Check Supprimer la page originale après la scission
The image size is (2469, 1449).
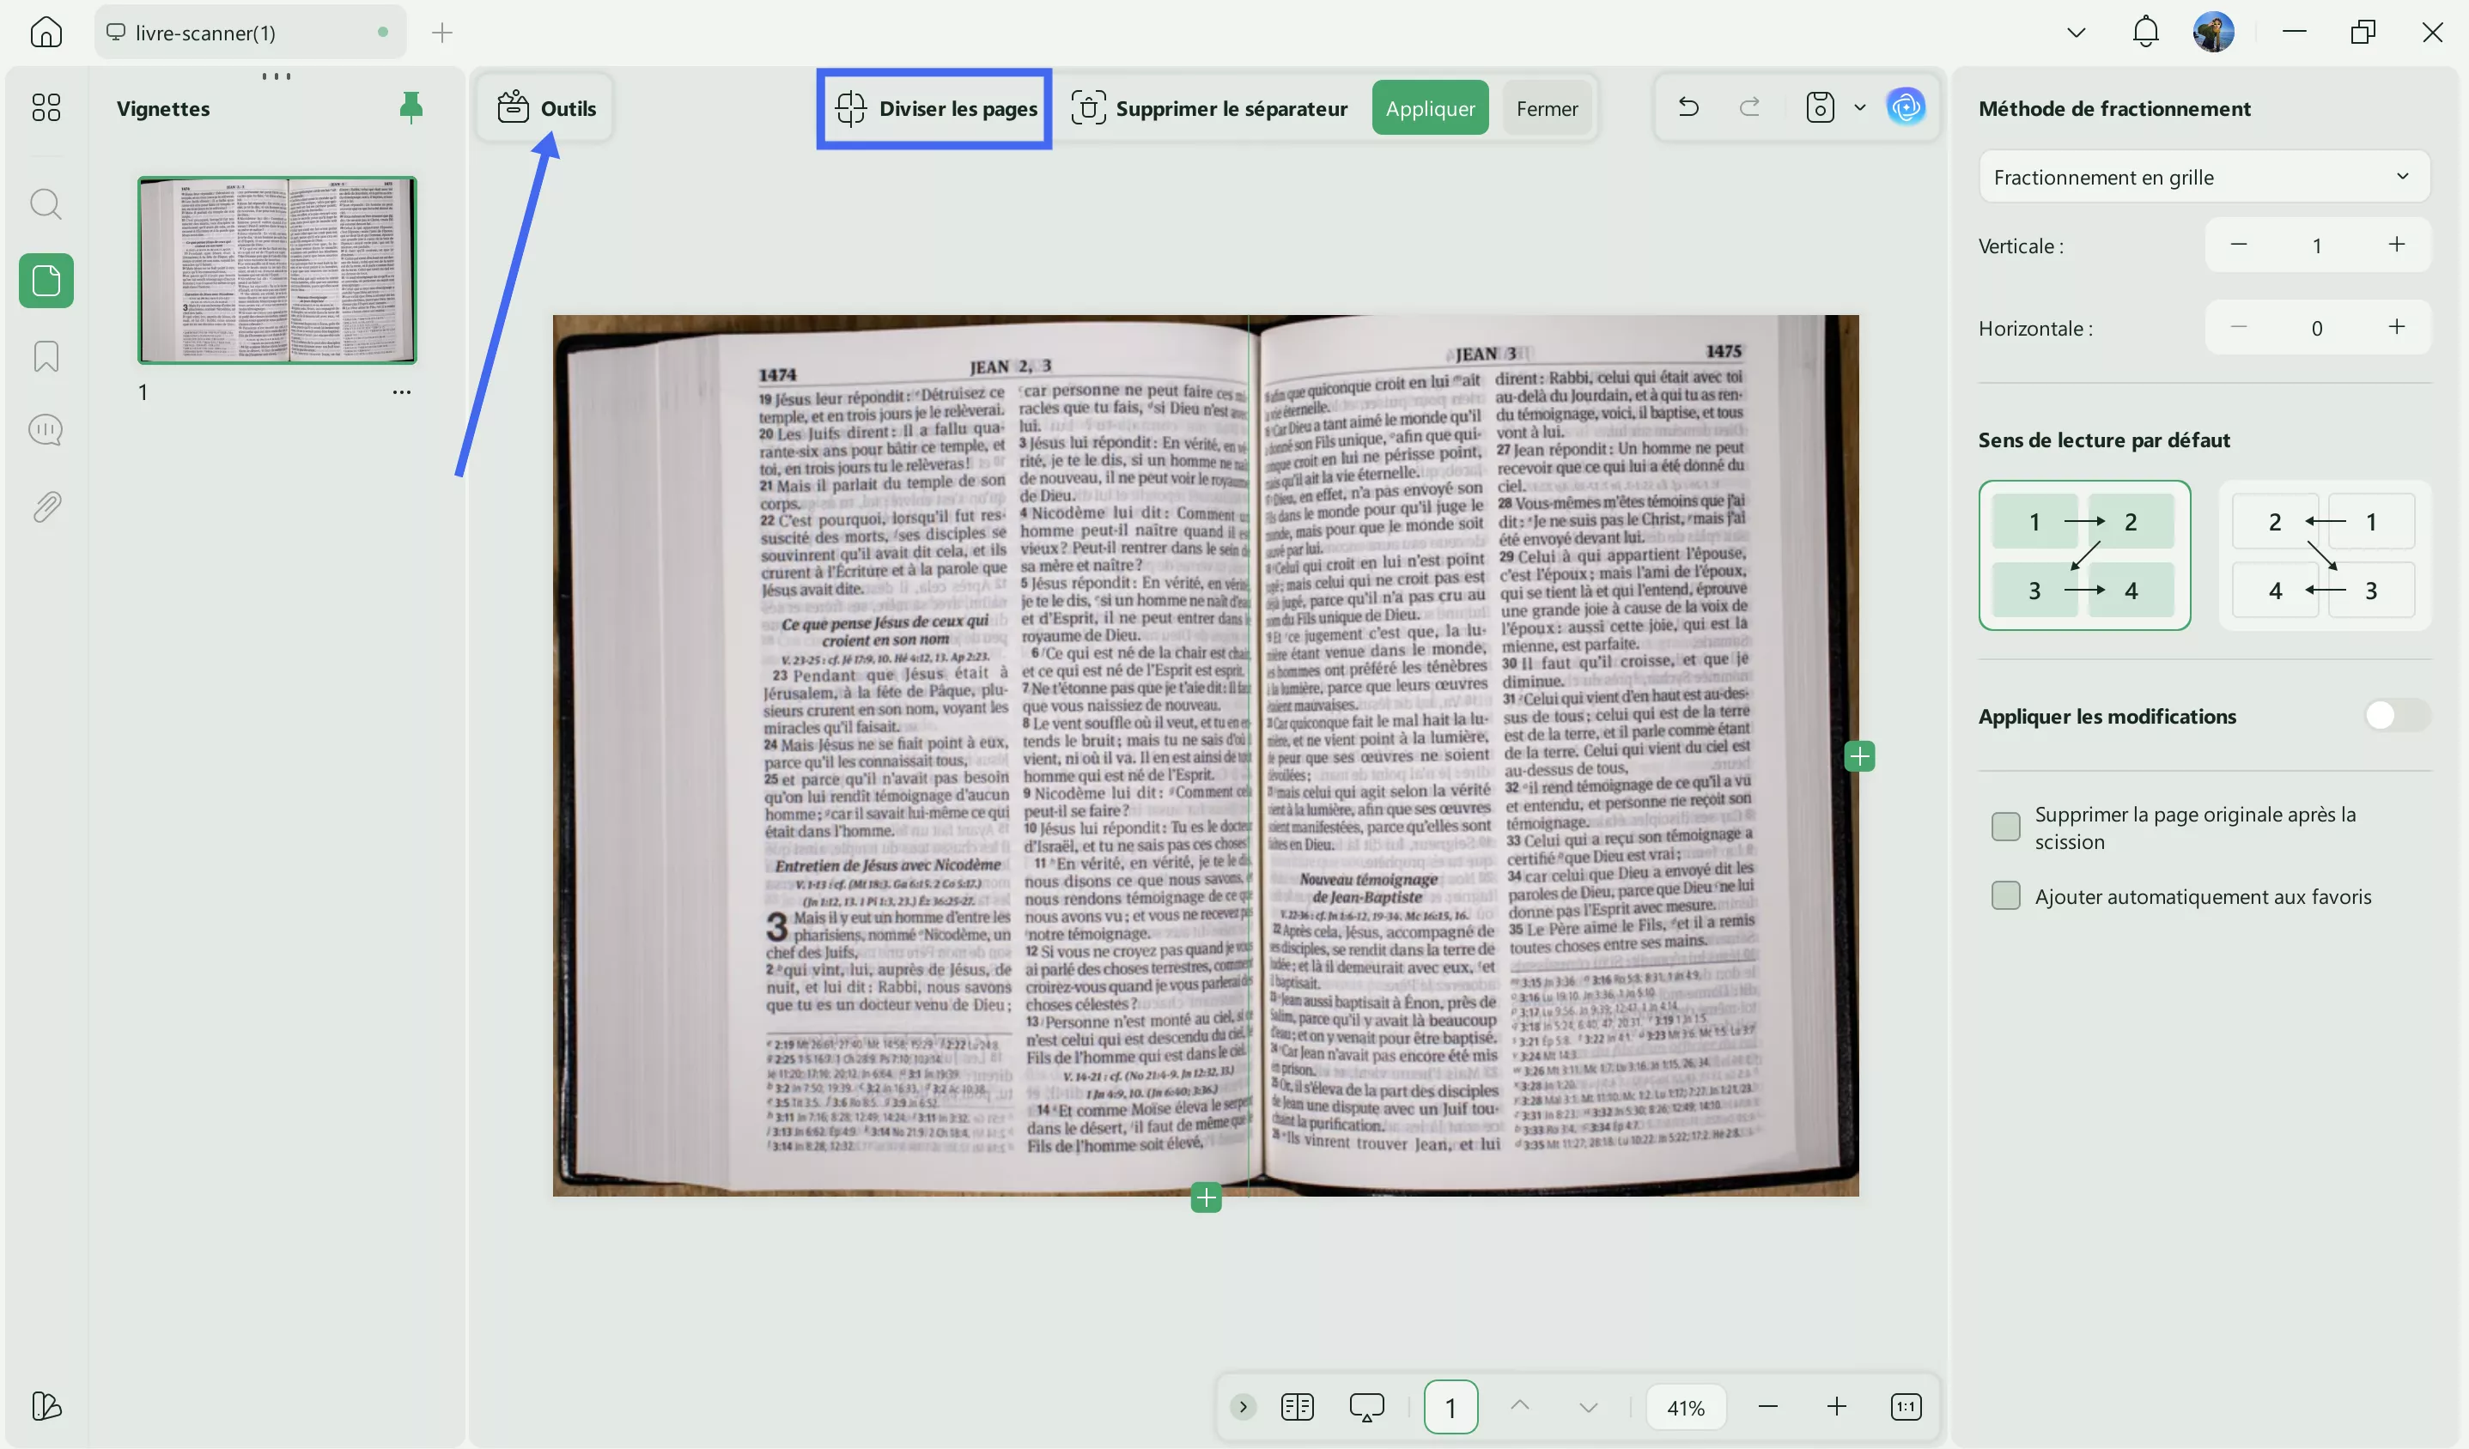click(2005, 828)
